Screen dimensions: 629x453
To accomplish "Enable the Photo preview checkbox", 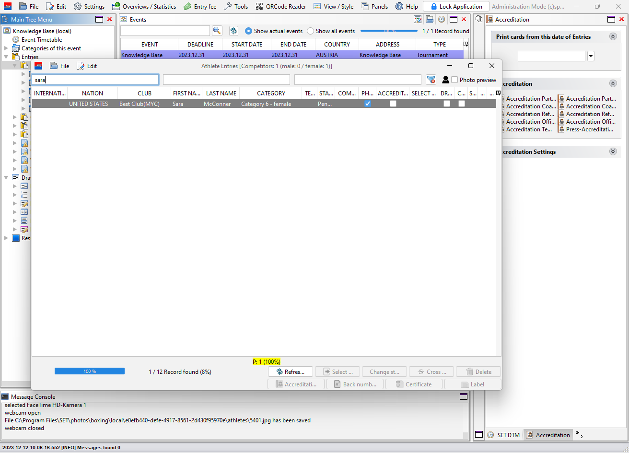I will (x=454, y=80).
